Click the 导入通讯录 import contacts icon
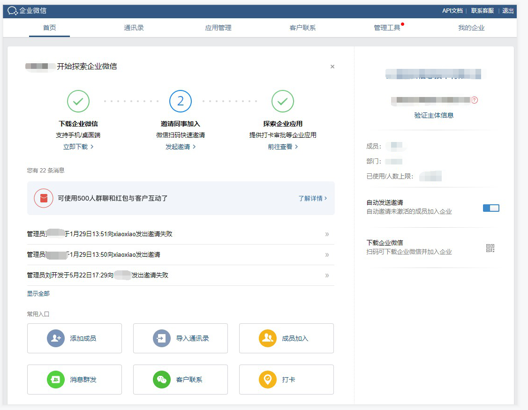 (162, 338)
